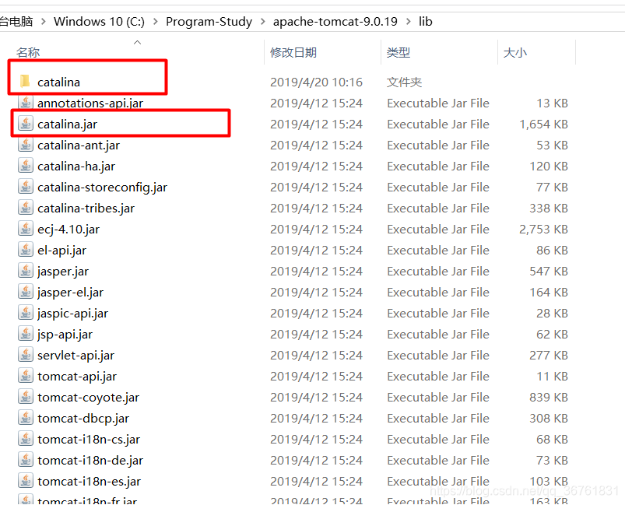Select the catalina-ha.jar file icon
Image resolution: width=625 pixels, height=505 pixels.
click(26, 166)
